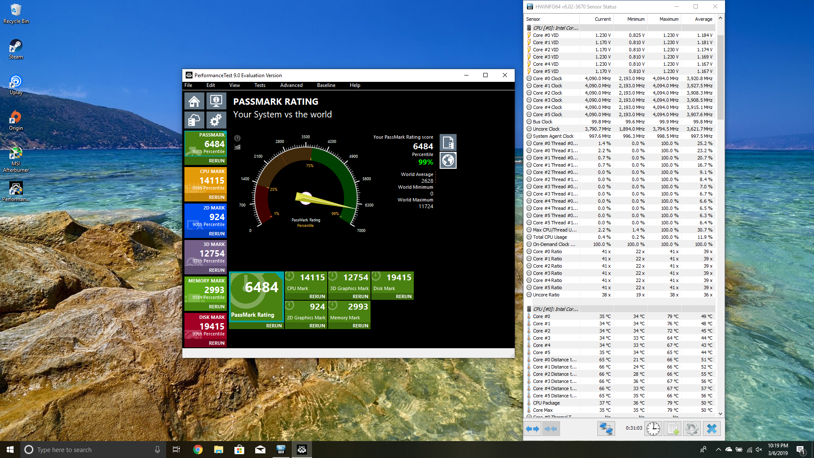Open Microsoft Store from taskbar
814x458 pixels.
tap(239, 450)
